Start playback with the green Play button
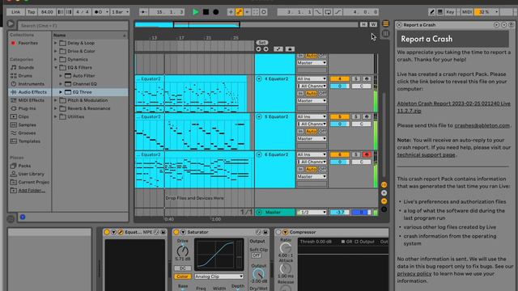This screenshot has height=291, width=518. (x=196, y=12)
